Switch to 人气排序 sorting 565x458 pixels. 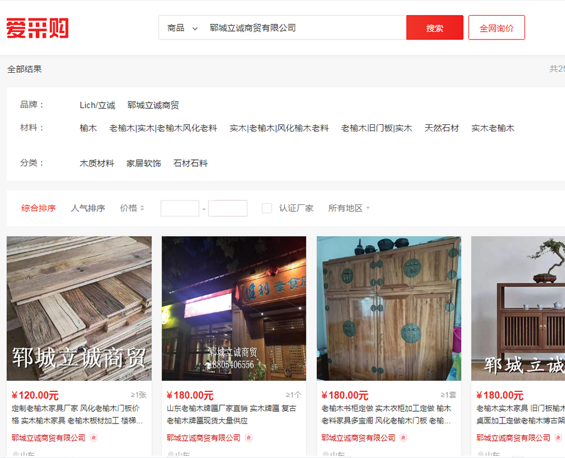88,208
